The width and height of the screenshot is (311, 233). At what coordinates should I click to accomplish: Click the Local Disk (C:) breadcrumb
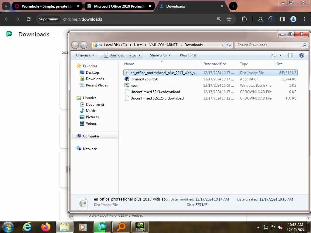[x=115, y=45]
